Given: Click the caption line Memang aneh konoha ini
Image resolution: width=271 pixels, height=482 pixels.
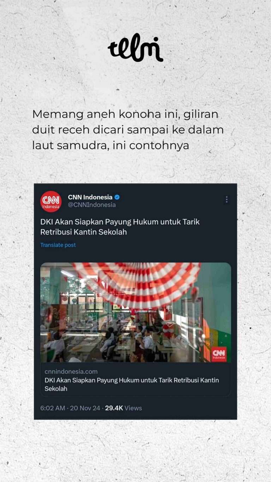Looking at the screenshot, I should [x=125, y=114].
